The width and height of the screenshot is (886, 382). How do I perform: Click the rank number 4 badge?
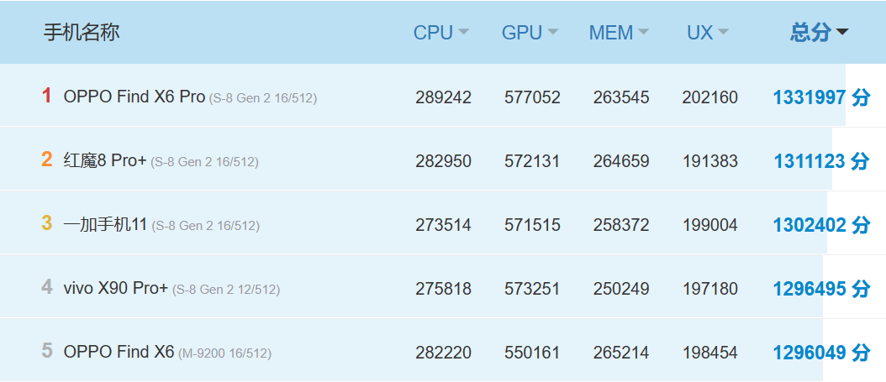click(x=47, y=287)
